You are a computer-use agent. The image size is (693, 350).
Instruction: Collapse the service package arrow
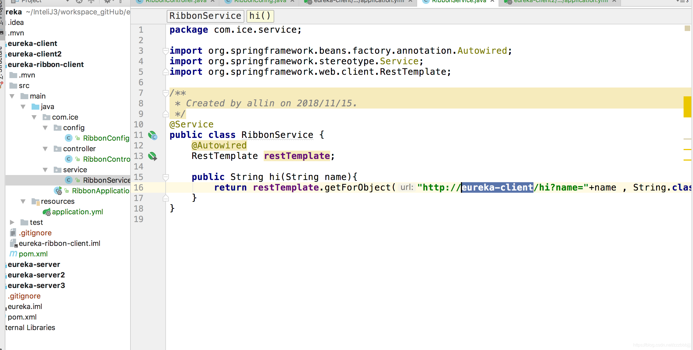(x=45, y=170)
